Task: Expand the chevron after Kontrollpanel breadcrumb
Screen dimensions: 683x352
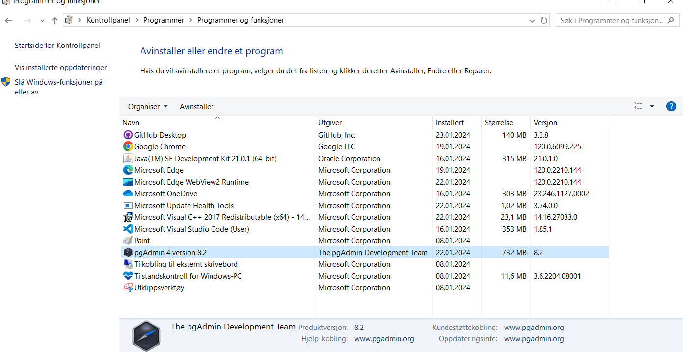Action: (137, 20)
